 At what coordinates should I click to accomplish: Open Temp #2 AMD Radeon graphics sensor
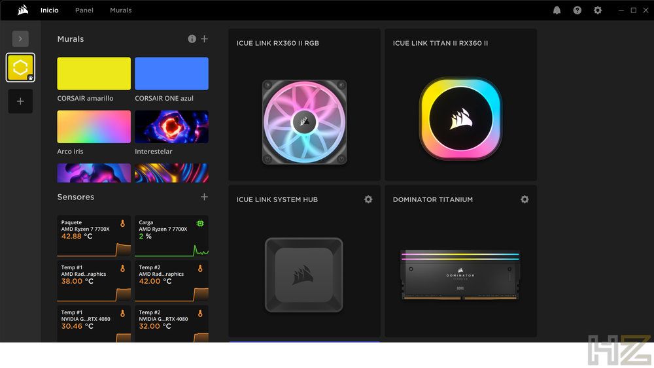(171, 281)
